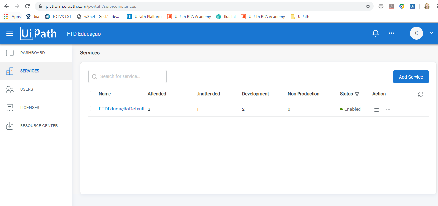Screen dimensions: 438x206
Task: Expand the account dropdown chevron
Action: [x=431, y=33]
